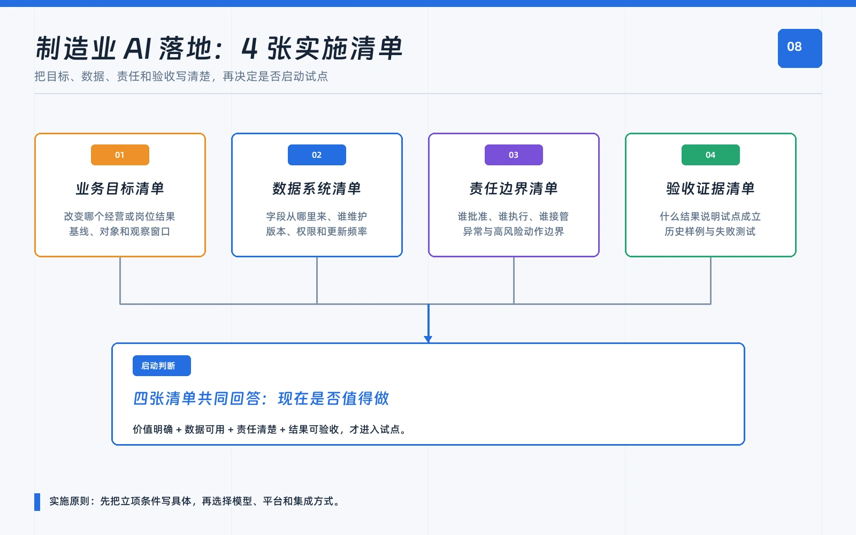Click the heading 业务目标清单

click(120, 188)
